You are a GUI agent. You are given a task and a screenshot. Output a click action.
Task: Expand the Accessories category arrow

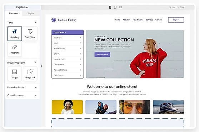pyautogui.click(x=80, y=48)
